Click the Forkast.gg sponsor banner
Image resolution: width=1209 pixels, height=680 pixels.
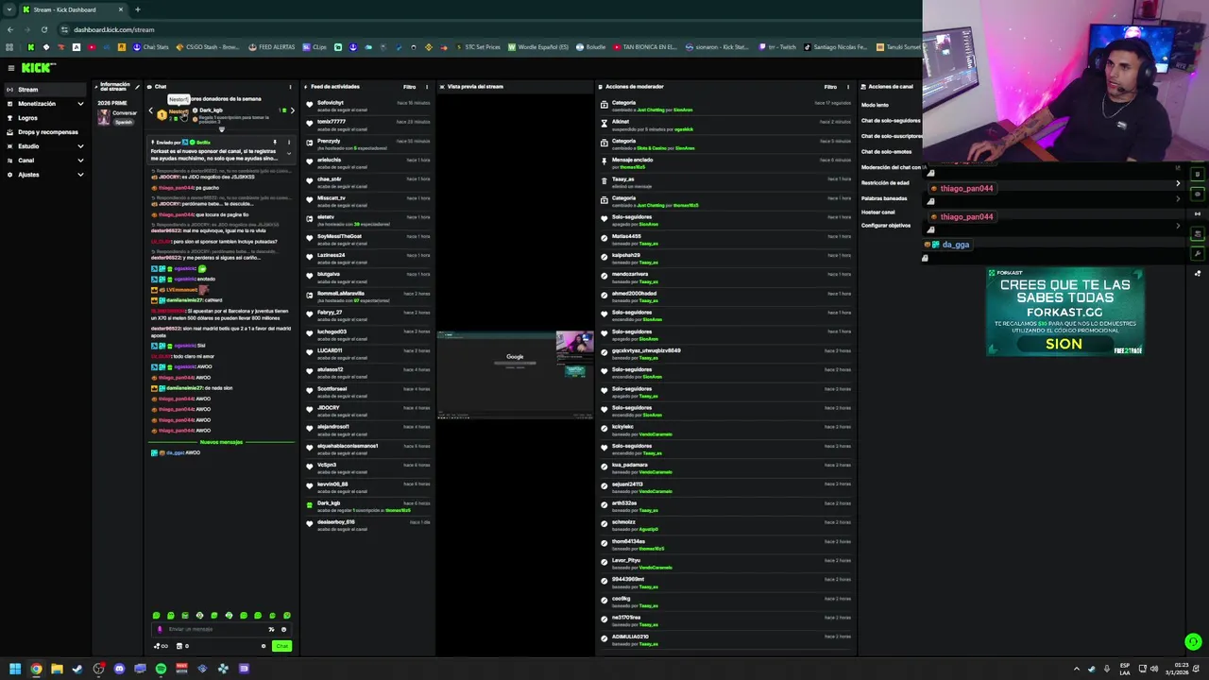(1064, 313)
